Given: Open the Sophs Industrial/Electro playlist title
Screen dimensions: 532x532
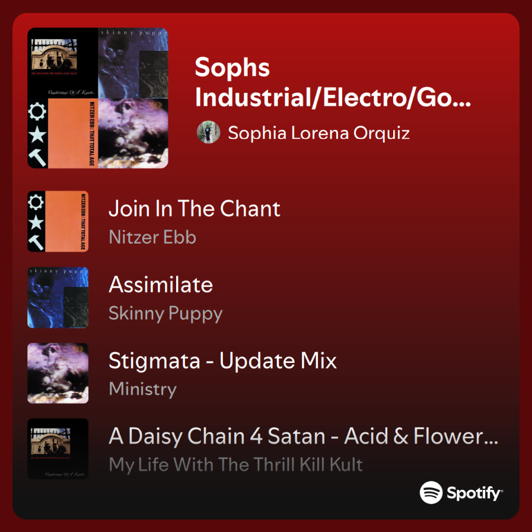Looking at the screenshot, I should 333,82.
